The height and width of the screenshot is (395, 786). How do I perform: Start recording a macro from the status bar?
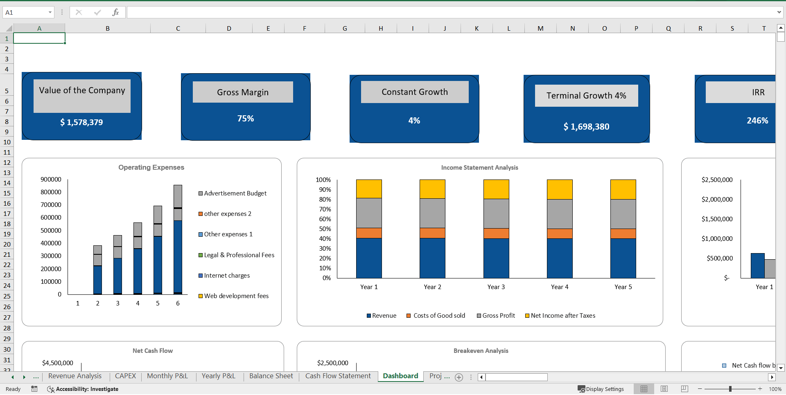click(34, 389)
